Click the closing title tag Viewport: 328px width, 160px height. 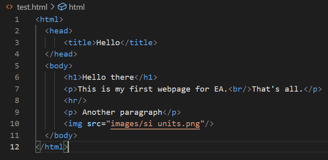pos(139,43)
